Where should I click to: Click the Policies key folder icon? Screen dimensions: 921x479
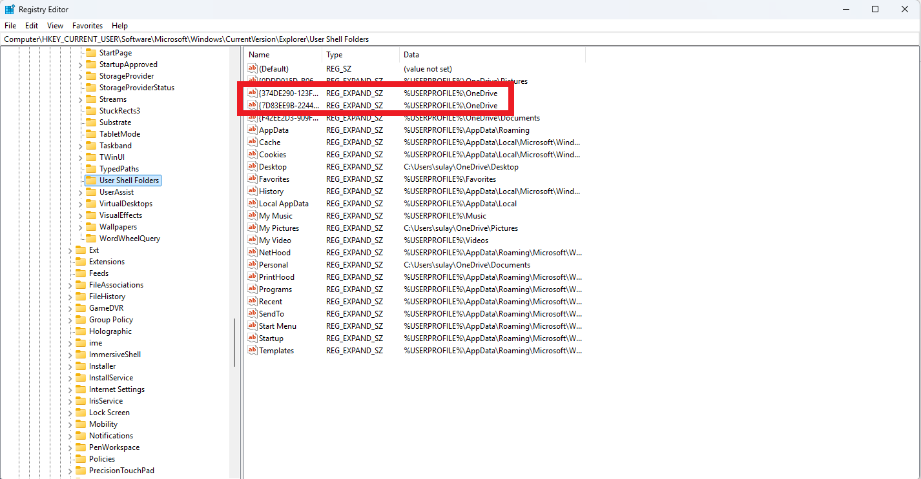(x=81, y=459)
